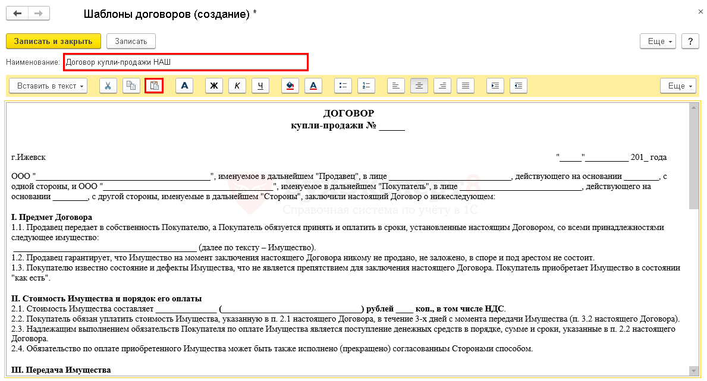The height and width of the screenshot is (381, 707).
Task: Open the 'Вставить в текст' dropdown
Action: (48, 86)
